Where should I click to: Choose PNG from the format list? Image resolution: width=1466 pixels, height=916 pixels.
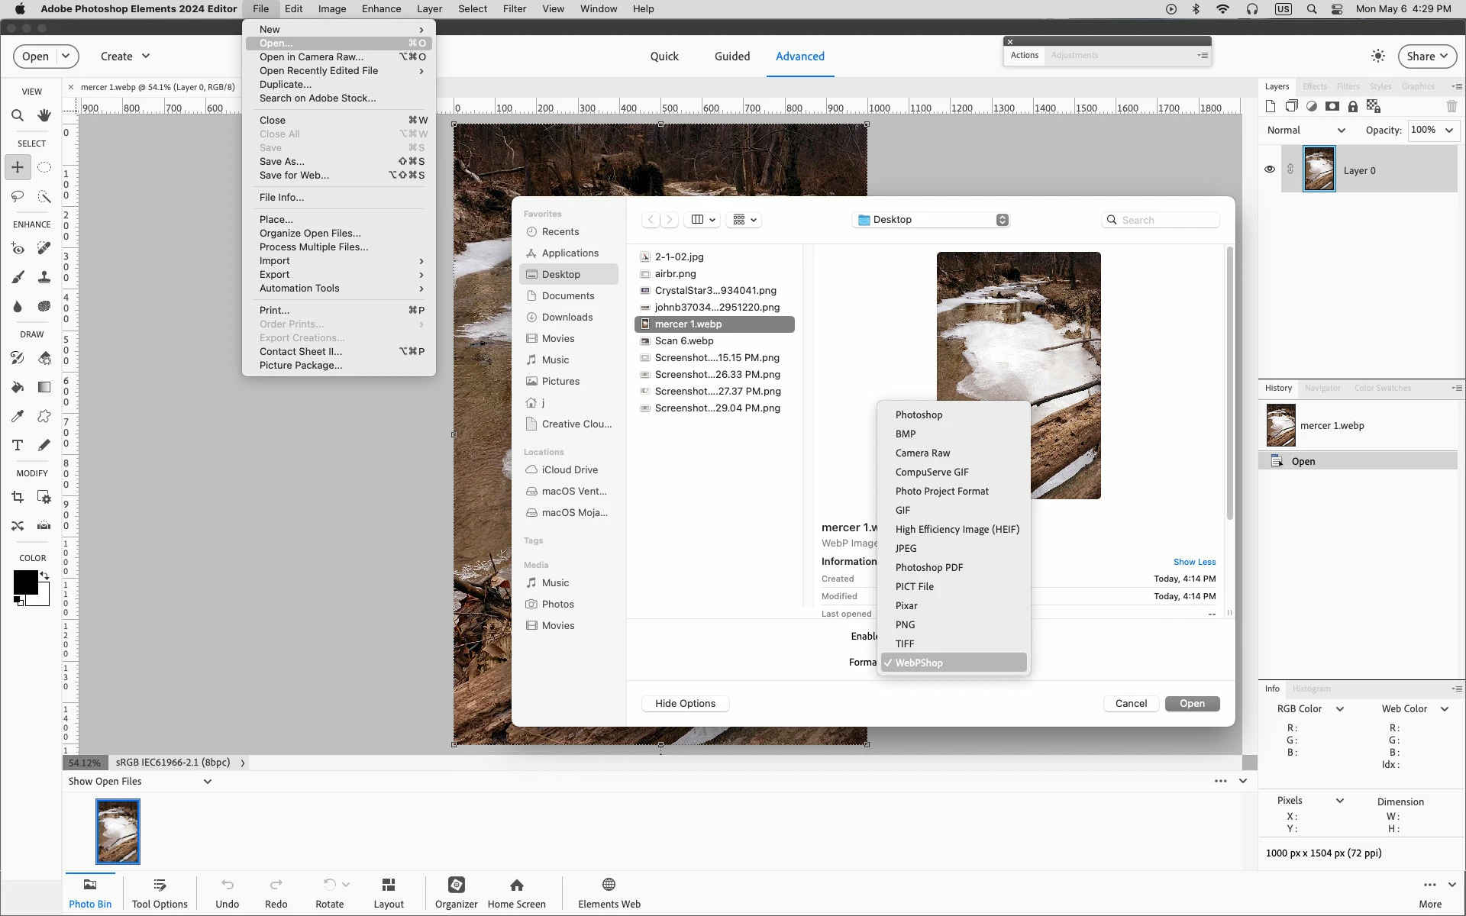pos(906,624)
